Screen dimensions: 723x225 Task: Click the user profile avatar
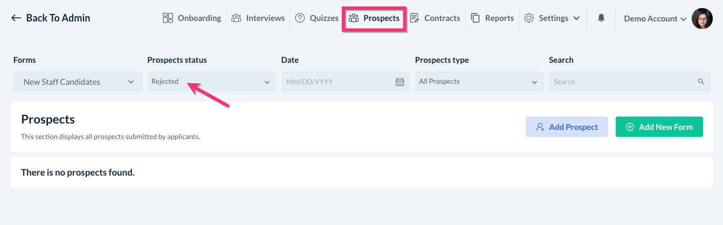click(702, 18)
